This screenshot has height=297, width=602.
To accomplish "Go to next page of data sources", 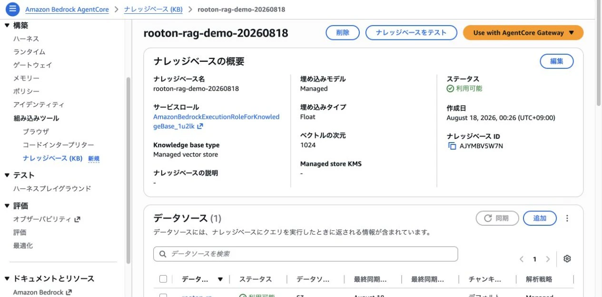I will pos(548,259).
